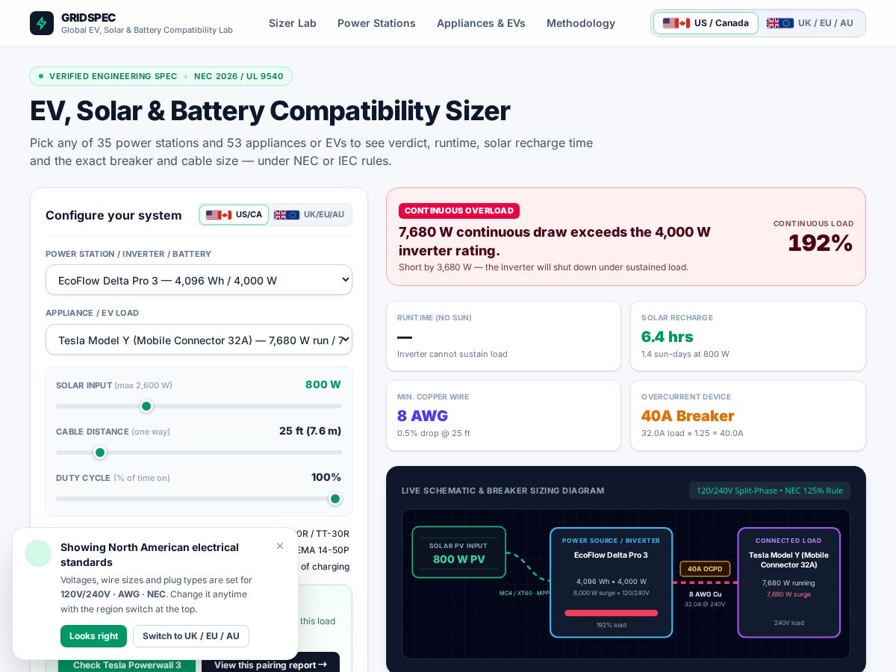Click the Tesla Model Y connected load box

[788, 582]
